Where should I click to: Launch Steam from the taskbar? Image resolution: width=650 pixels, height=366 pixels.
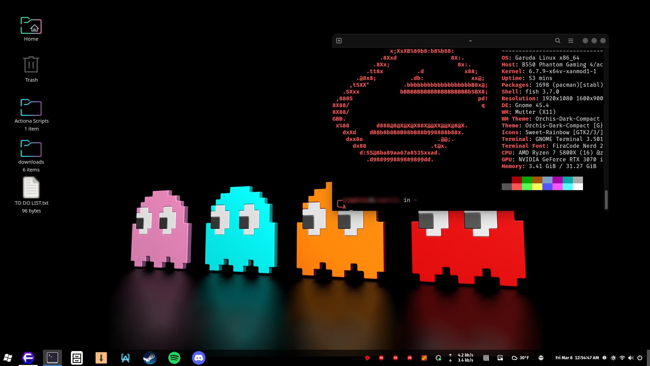[150, 358]
